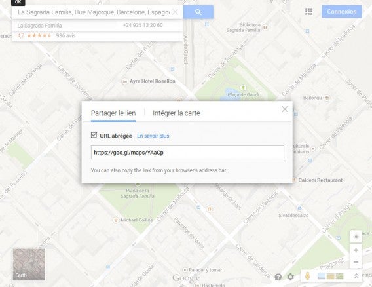Image resolution: width=372 pixels, height=287 pixels.
Task: Click the Plaça de Gaudí park label
Action: click(243, 94)
